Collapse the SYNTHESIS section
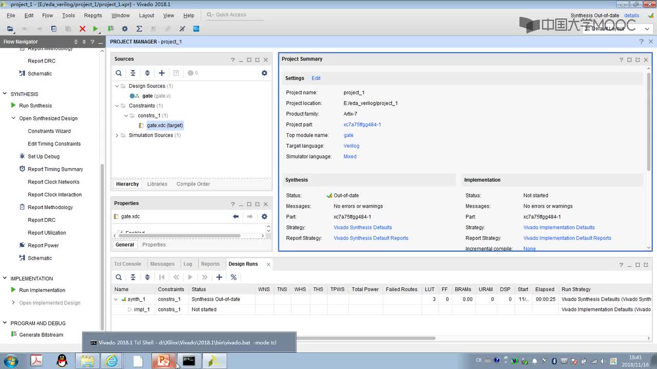The width and height of the screenshot is (657, 369). (x=5, y=94)
